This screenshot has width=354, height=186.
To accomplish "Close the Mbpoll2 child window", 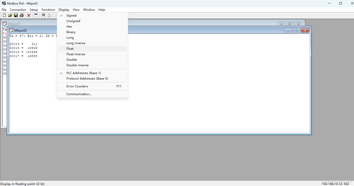I will click(x=305, y=30).
